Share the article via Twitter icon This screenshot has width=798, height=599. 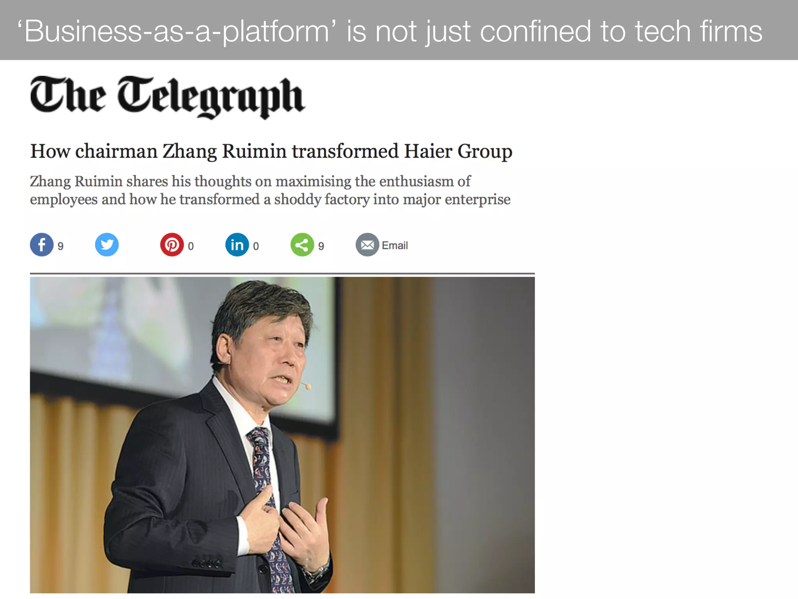[x=107, y=245]
